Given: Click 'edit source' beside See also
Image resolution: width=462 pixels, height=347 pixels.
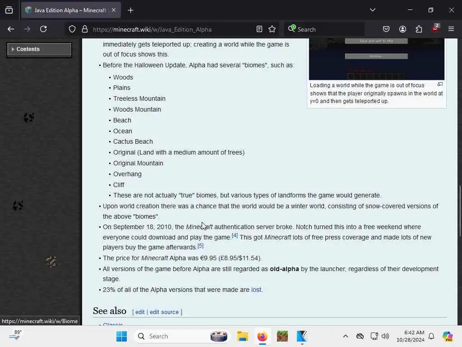Looking at the screenshot, I should coord(164,312).
